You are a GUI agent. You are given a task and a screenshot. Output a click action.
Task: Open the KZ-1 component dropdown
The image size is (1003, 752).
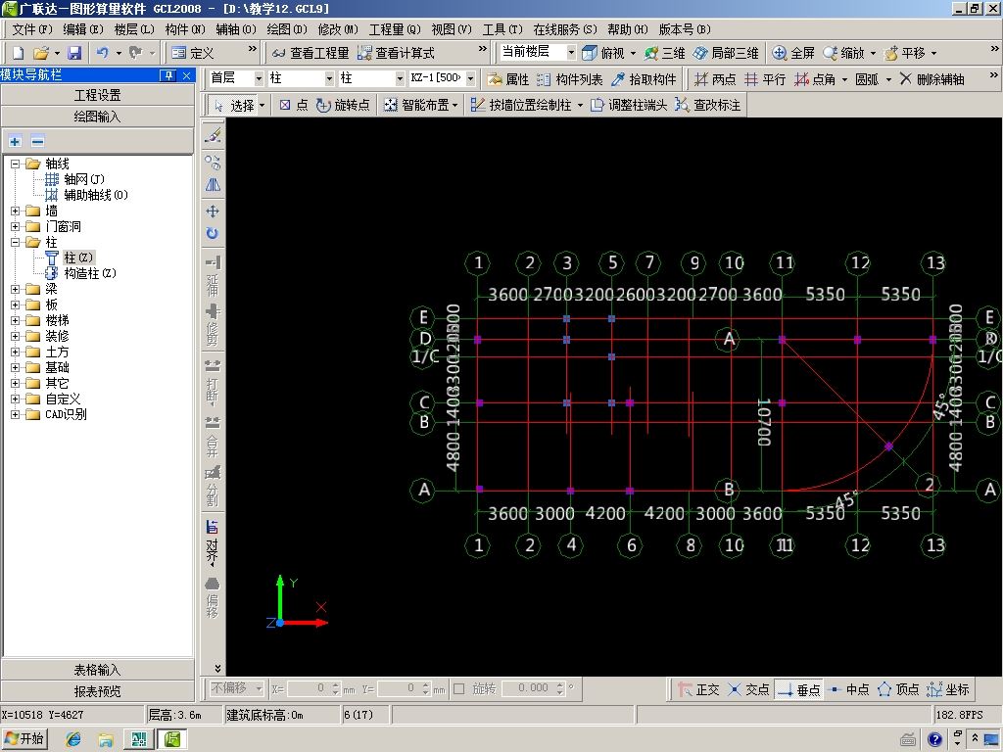[470, 78]
